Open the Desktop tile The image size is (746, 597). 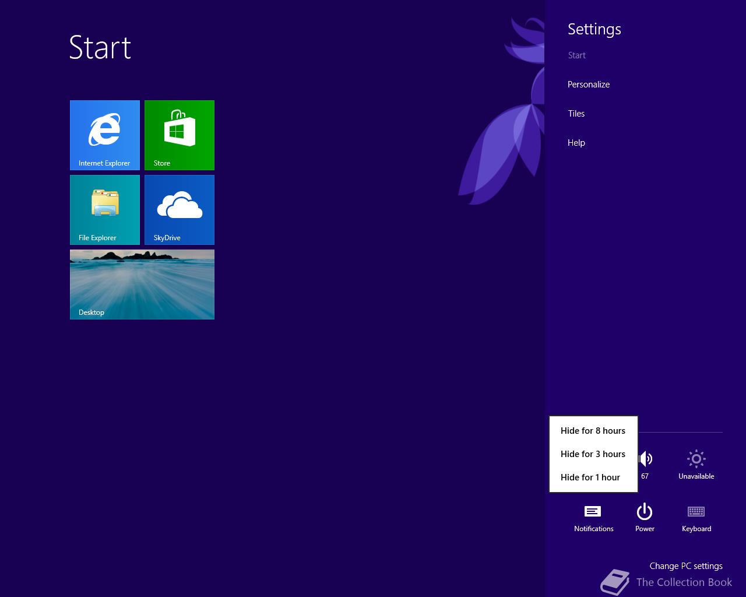(x=142, y=285)
